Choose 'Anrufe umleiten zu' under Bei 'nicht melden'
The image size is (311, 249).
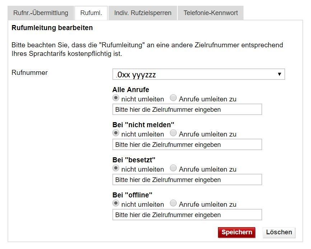tap(173, 133)
